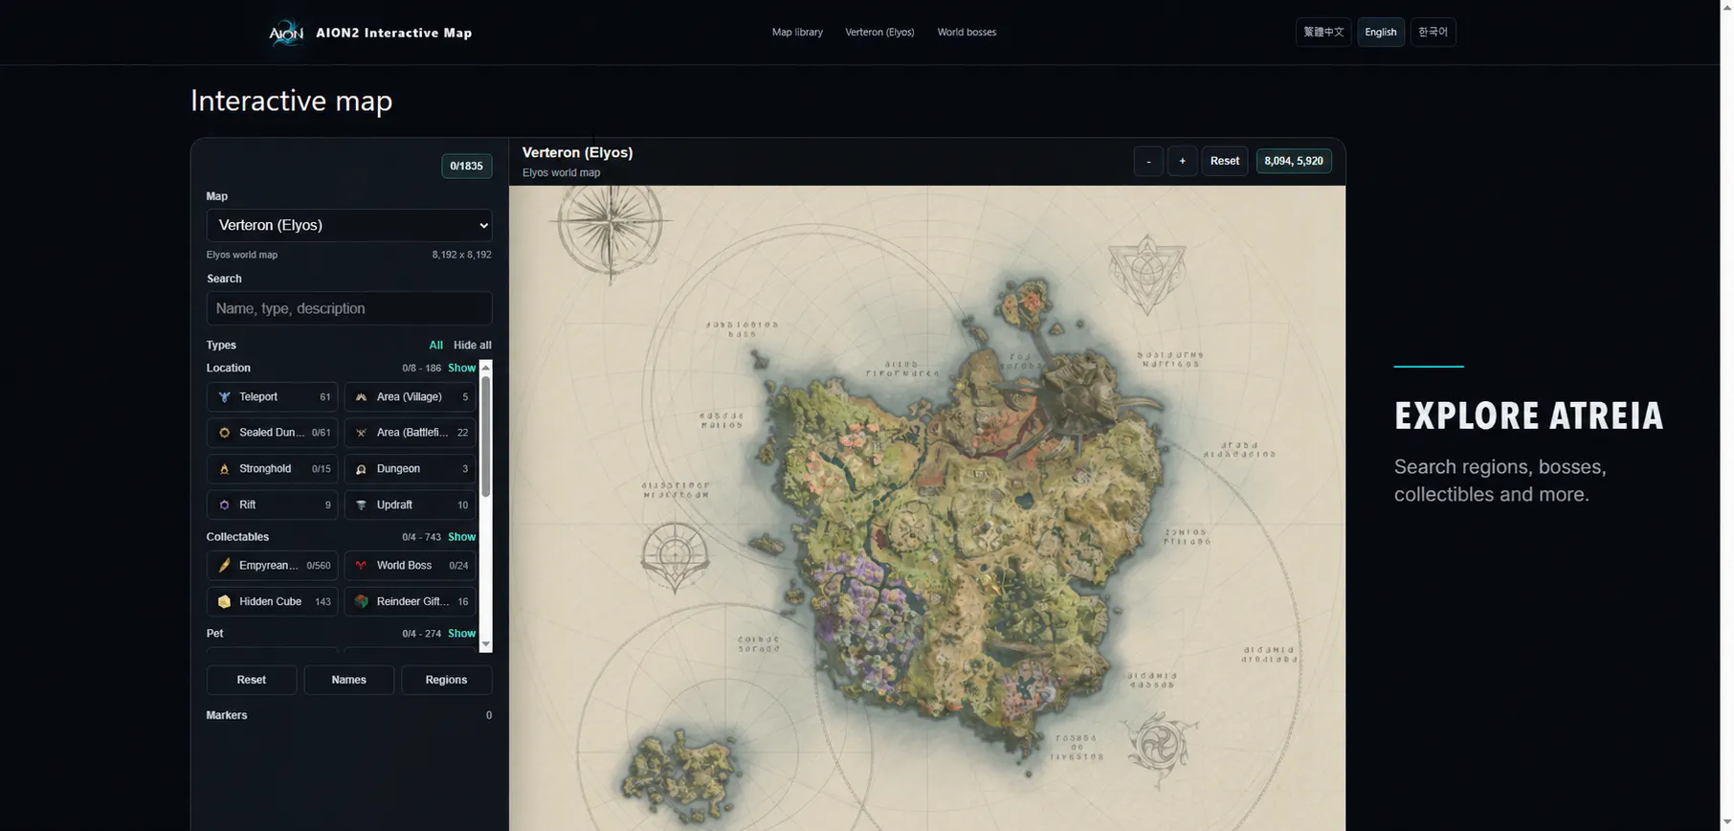Screen dimensions: 1734x831
Task: Show all Collectables markers
Action: 461,537
